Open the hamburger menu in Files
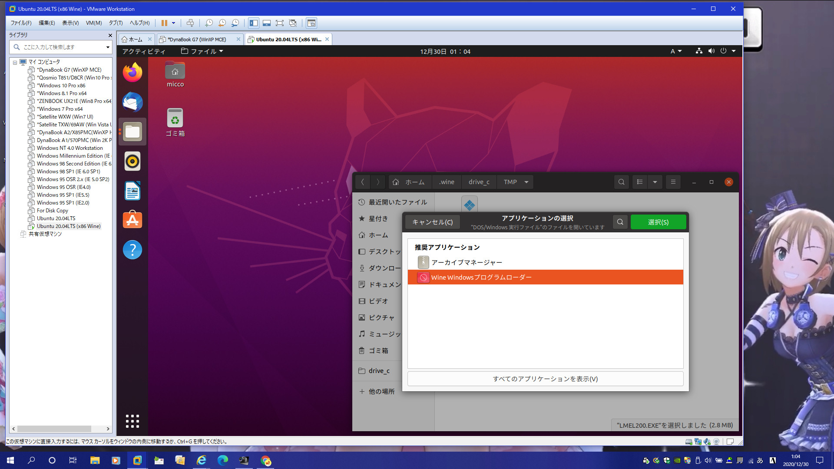 pos(673,182)
